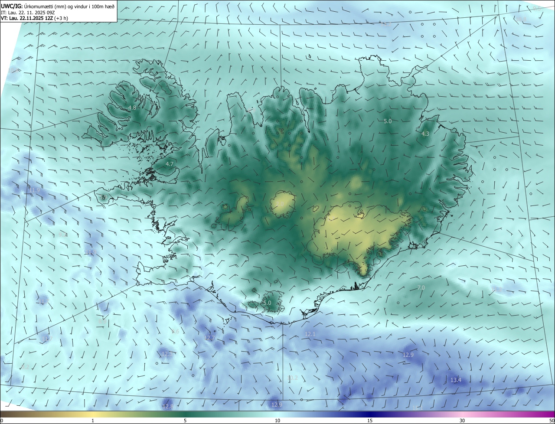Click the 12.7 value south of the coast
This screenshot has height=424, width=555.
point(209,338)
